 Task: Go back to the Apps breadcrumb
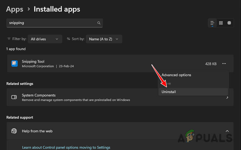(x=15, y=9)
